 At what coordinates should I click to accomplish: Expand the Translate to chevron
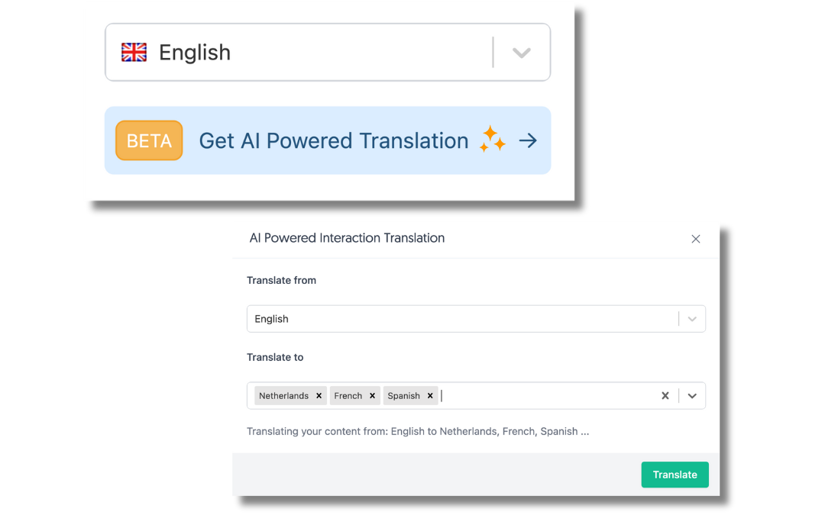[692, 396]
